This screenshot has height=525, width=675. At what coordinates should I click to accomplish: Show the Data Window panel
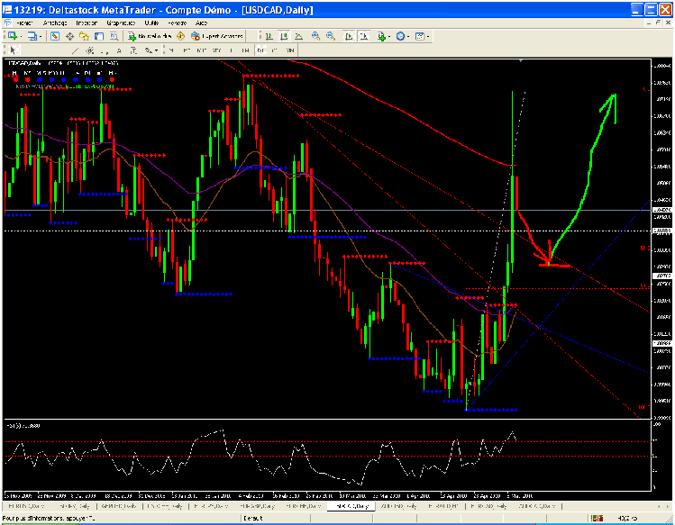tap(69, 36)
